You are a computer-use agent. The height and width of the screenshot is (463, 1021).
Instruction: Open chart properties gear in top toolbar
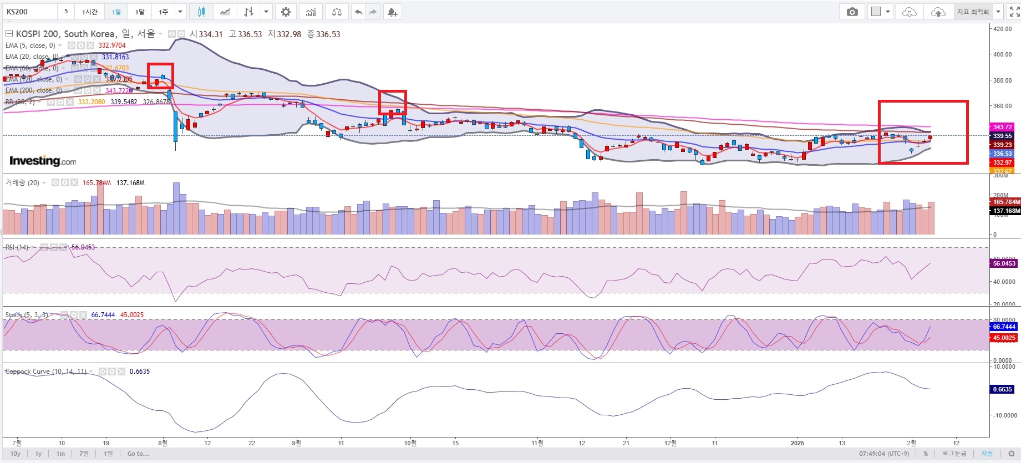point(286,12)
